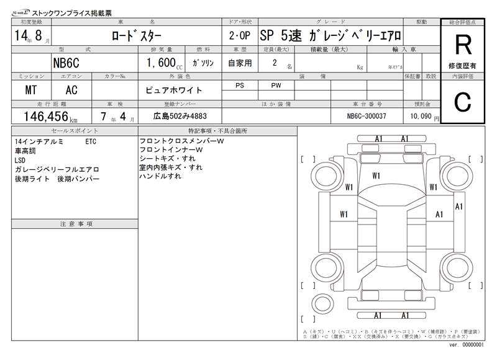Select the ハンドルすれ note
Screen dimensions: 497x351
pyautogui.click(x=160, y=175)
